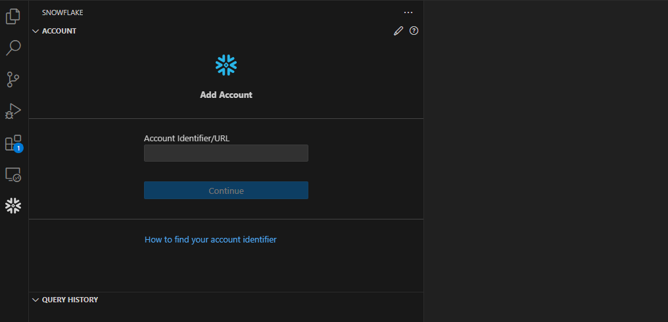Click the pencil edit icon in ACCOUNT header
This screenshot has width=668, height=322.
[398, 31]
